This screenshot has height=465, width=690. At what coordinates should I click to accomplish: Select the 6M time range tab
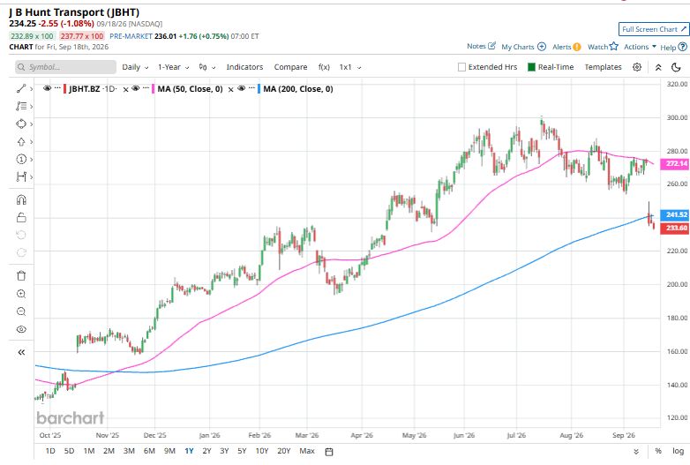click(149, 451)
